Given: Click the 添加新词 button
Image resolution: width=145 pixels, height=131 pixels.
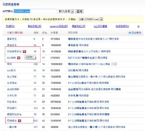Looking at the screenshot, I should coord(135,33).
